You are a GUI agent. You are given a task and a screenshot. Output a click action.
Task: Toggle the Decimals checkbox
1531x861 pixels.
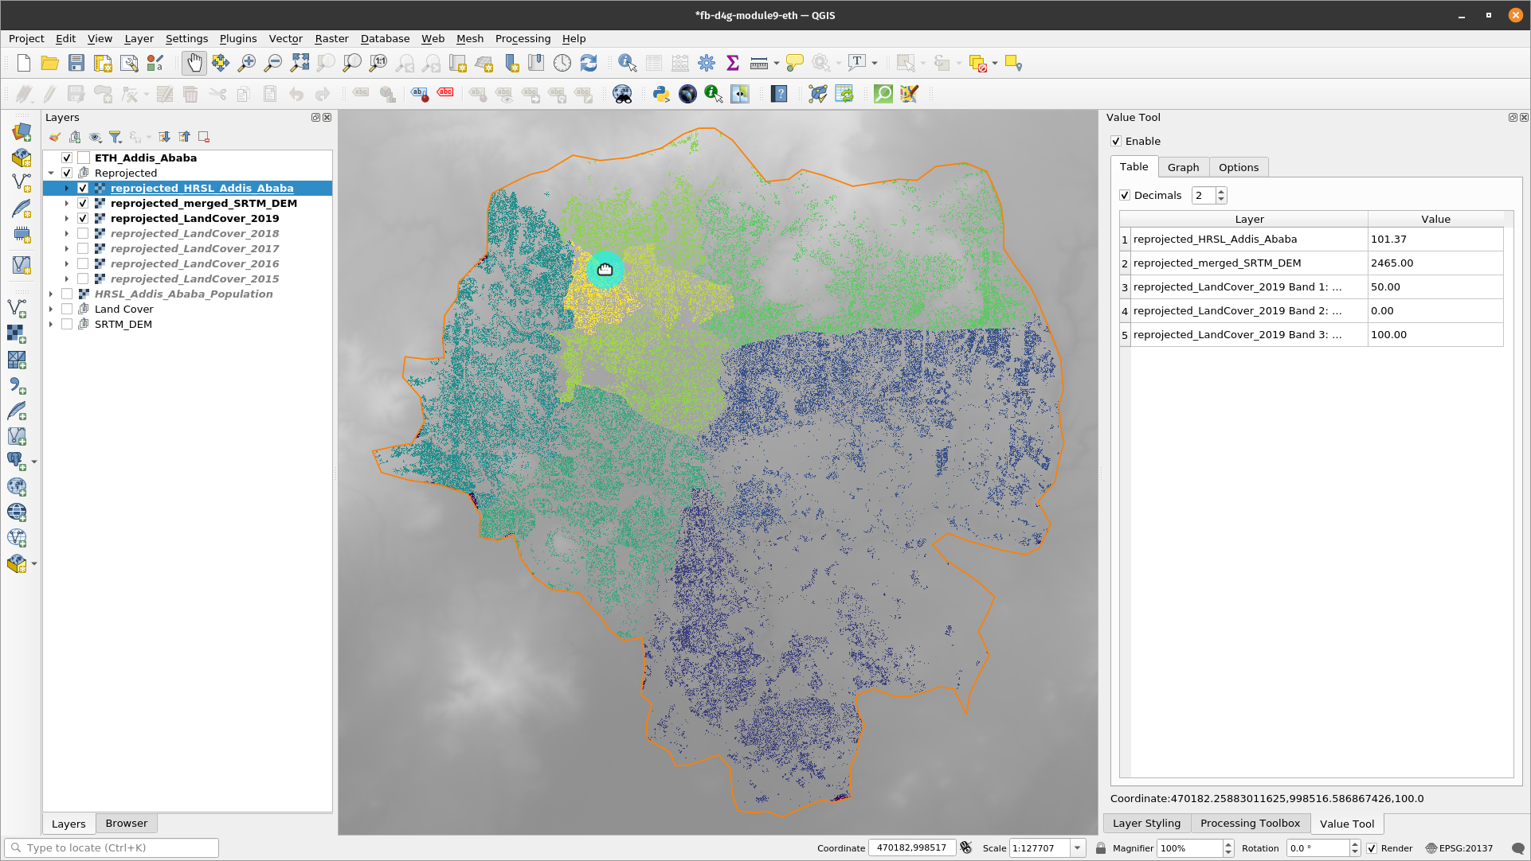pyautogui.click(x=1125, y=195)
